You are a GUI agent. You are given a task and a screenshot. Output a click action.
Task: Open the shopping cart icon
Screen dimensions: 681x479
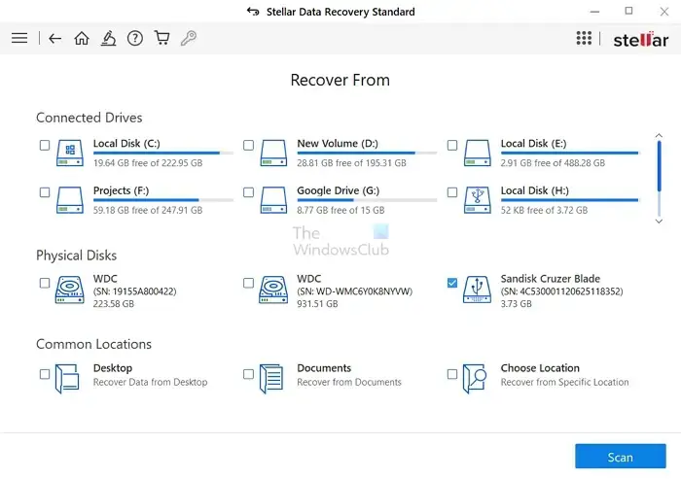[x=162, y=38]
